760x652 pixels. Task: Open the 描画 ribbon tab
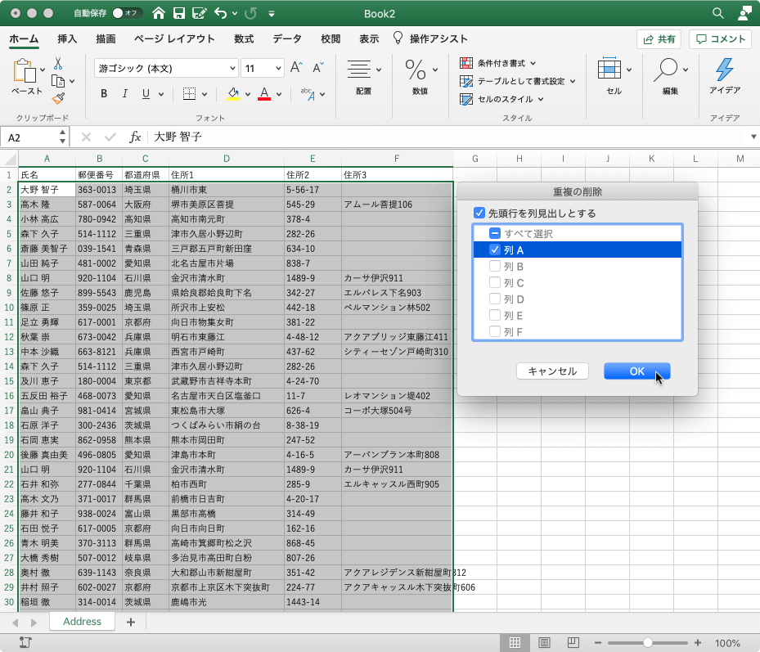106,38
